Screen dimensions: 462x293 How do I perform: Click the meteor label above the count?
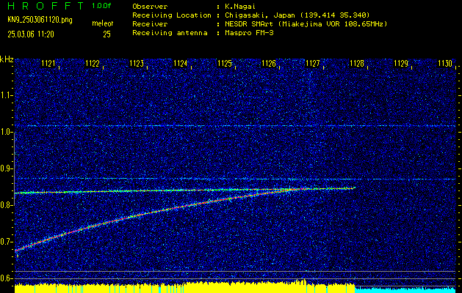point(103,23)
